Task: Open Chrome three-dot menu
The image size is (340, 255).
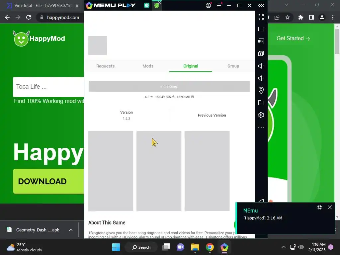Action: point(333,17)
